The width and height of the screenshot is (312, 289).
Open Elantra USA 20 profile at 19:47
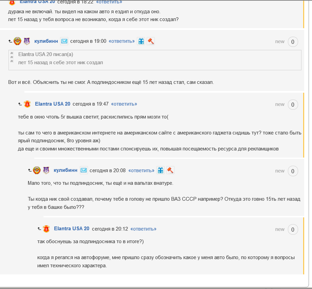[x=53, y=104]
